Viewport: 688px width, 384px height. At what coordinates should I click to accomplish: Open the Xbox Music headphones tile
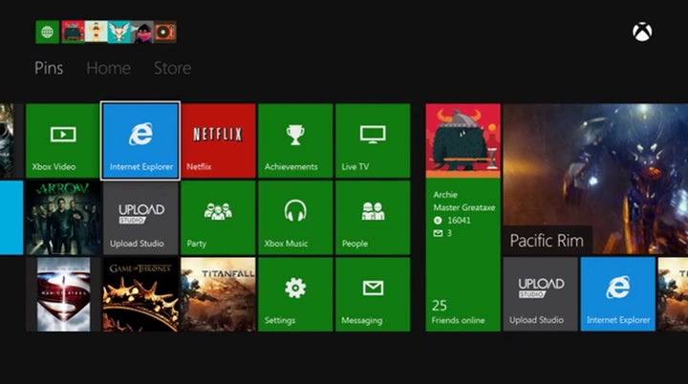click(x=295, y=218)
